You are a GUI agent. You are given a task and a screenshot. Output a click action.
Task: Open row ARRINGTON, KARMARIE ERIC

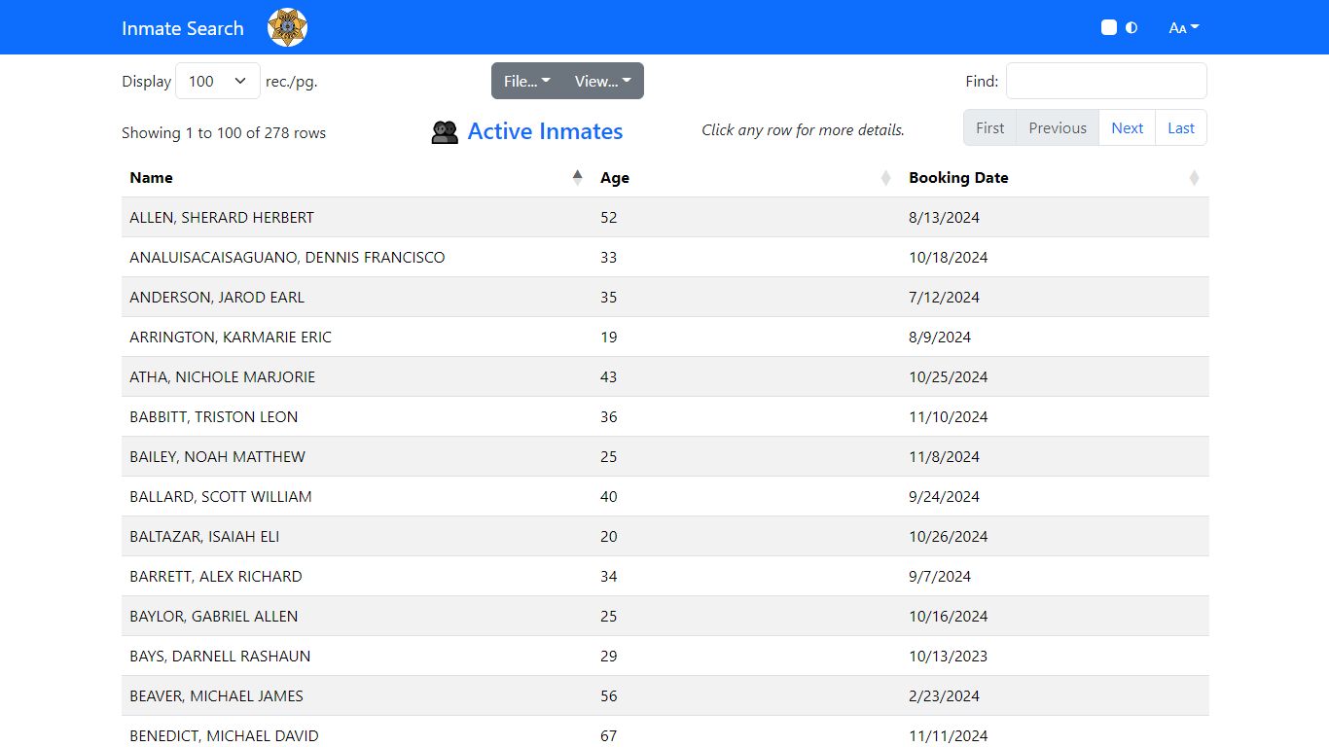click(x=665, y=337)
